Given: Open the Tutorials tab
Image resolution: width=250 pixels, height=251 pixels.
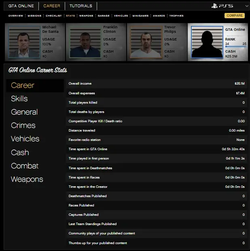Looking at the screenshot, I should point(81,6).
